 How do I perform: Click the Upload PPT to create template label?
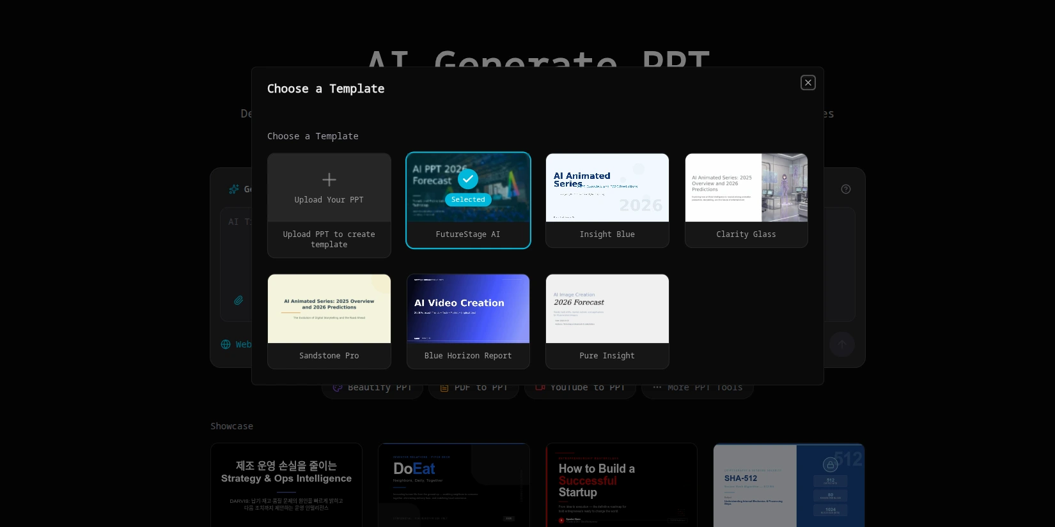pyautogui.click(x=329, y=240)
